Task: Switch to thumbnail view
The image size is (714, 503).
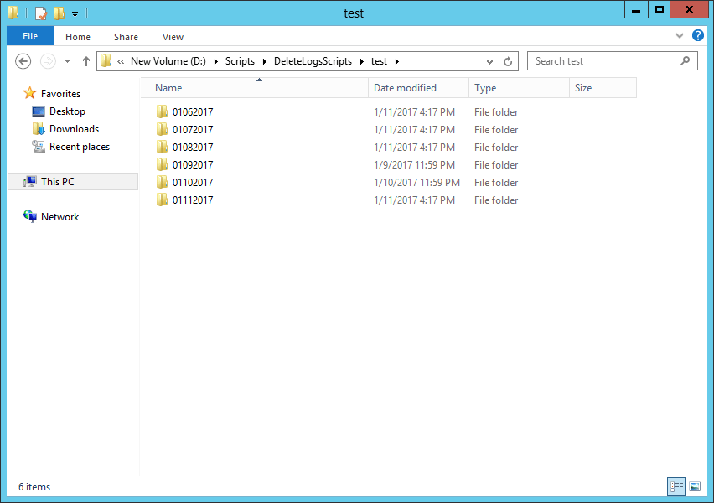Action: [696, 486]
